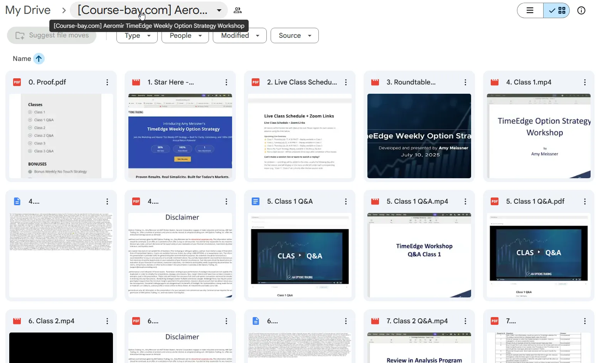Click the video icon of 4. Class 1.mp4
This screenshot has height=363, width=596.
[495, 82]
